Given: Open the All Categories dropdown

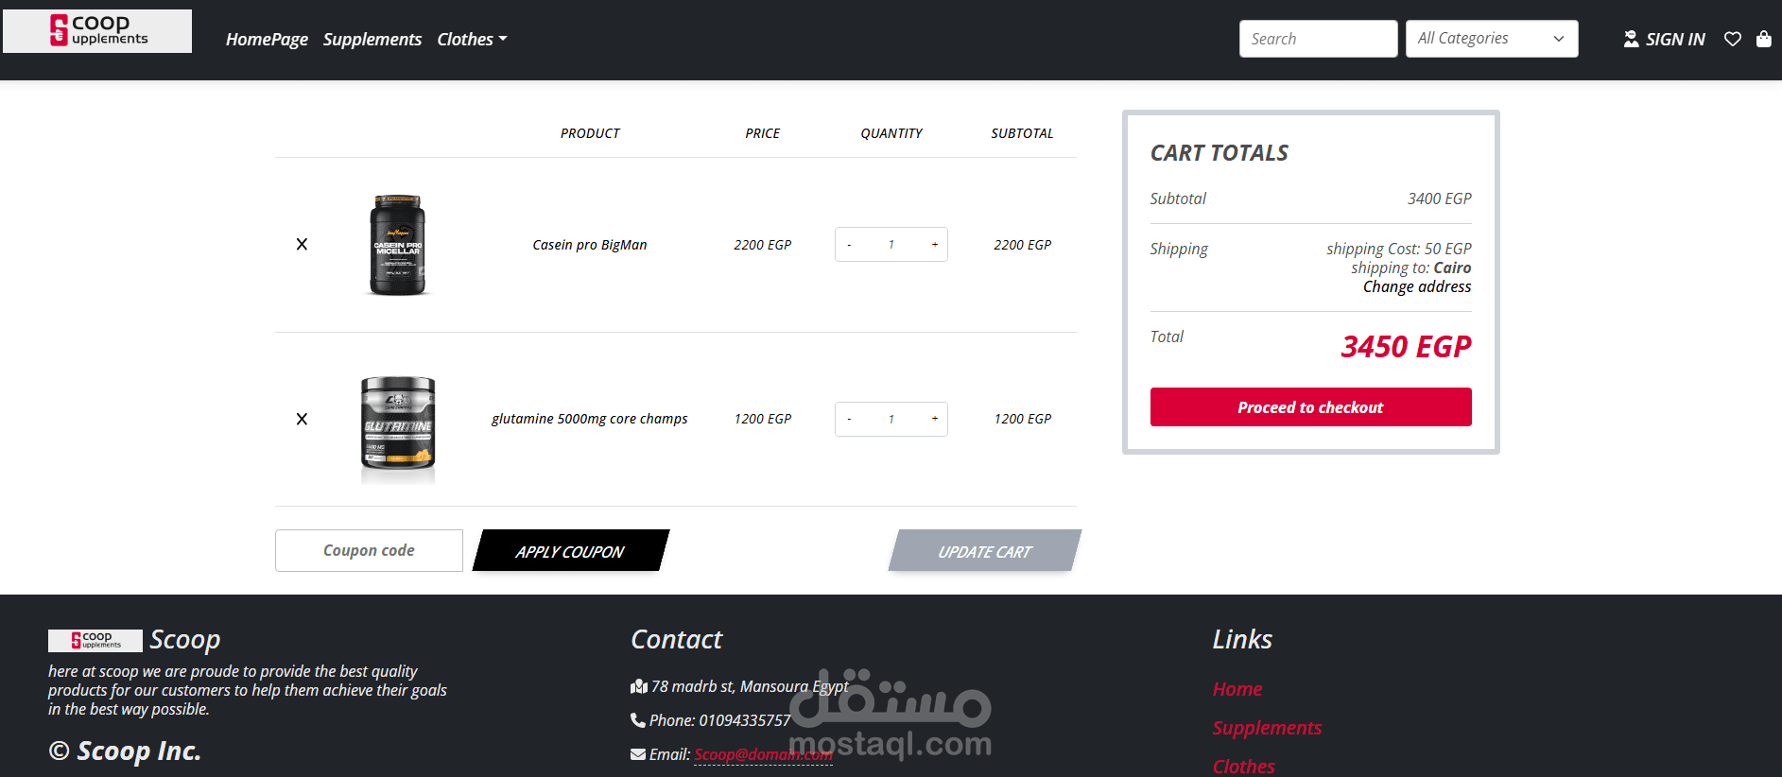Looking at the screenshot, I should tap(1492, 39).
